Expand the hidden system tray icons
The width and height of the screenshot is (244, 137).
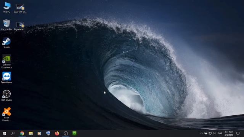tap(202, 134)
